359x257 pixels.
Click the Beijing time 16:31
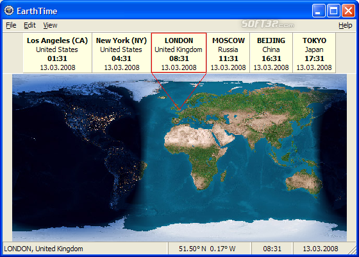coord(271,58)
